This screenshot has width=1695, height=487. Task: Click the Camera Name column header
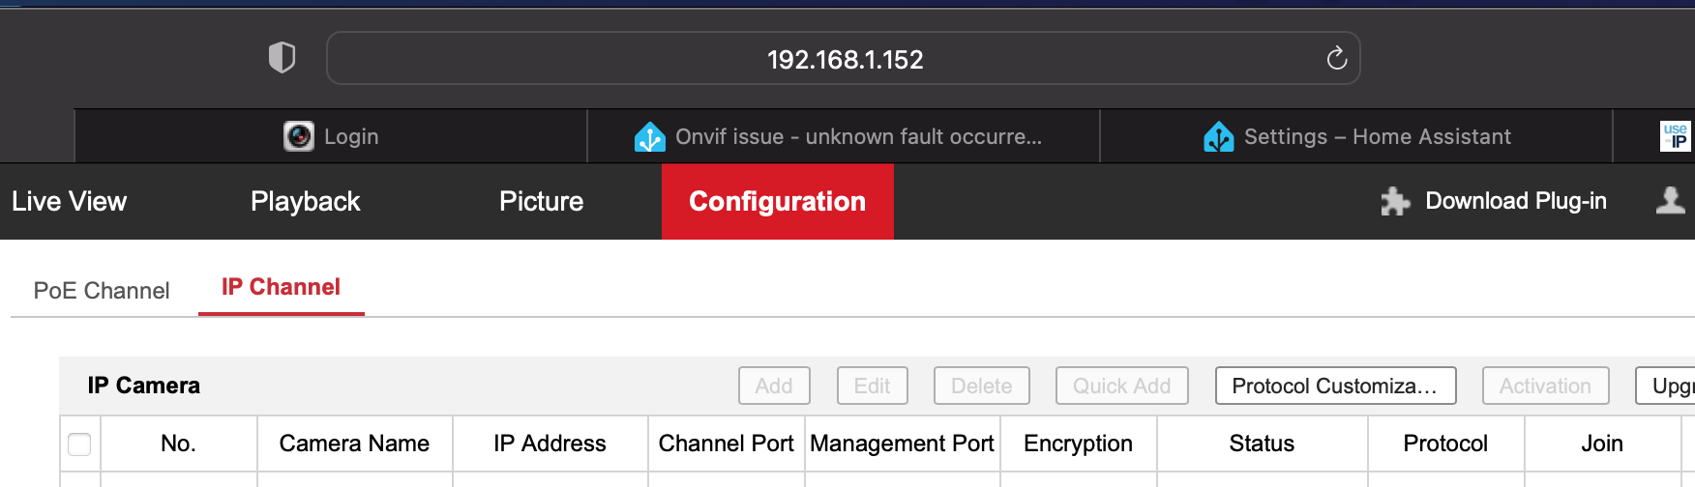pos(354,444)
